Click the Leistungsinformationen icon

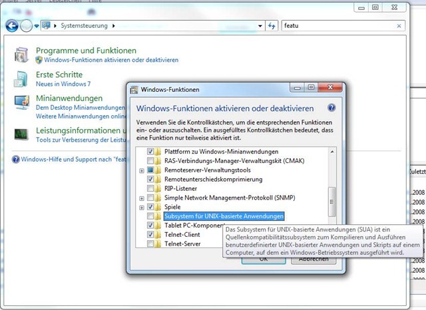pos(21,134)
